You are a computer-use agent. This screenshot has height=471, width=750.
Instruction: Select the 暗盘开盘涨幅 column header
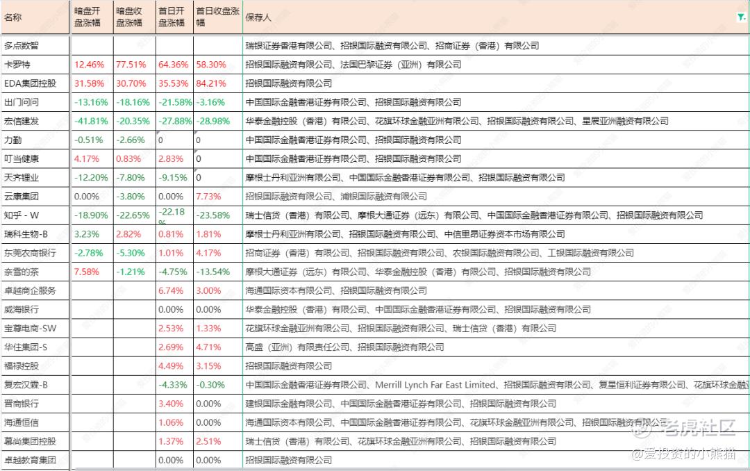click(92, 17)
